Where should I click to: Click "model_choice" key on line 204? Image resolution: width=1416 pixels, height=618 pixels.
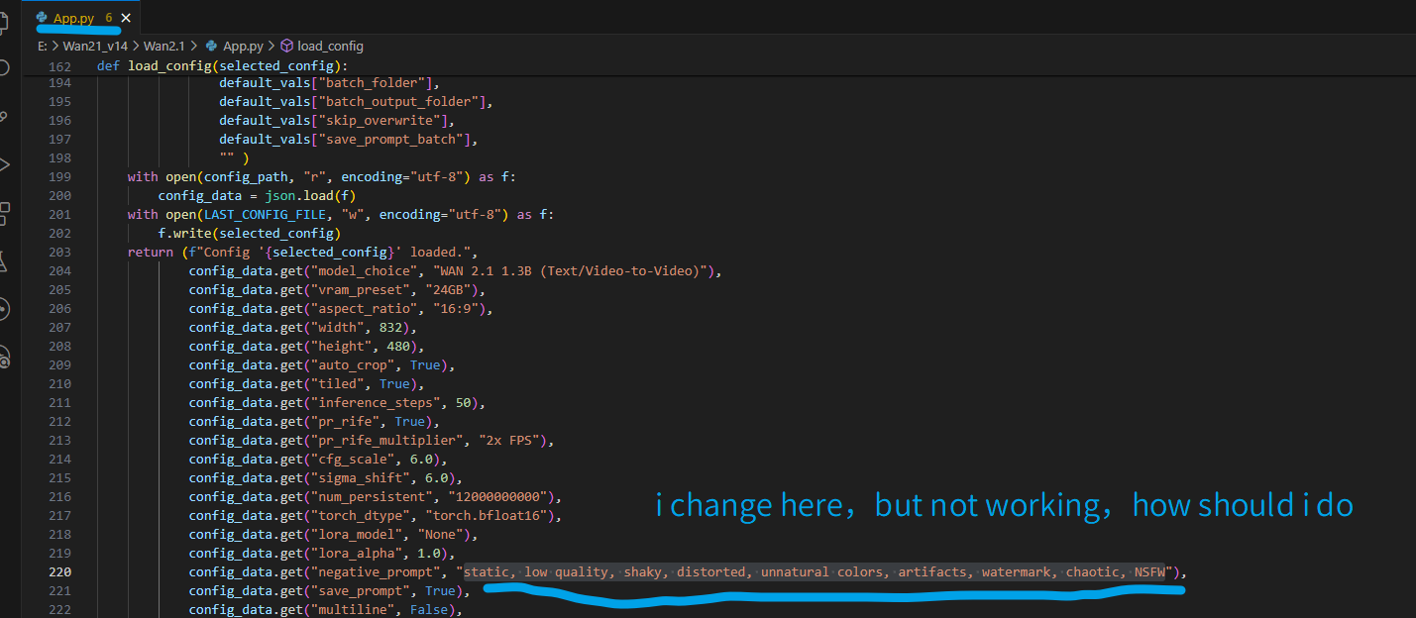[x=363, y=271]
